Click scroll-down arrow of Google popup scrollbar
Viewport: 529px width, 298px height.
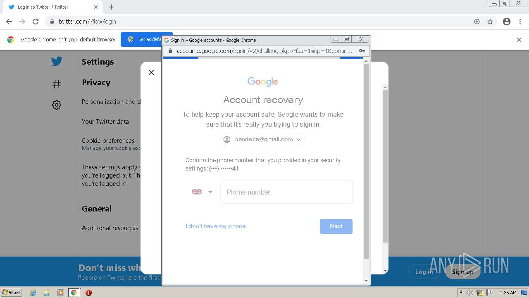[366, 281]
